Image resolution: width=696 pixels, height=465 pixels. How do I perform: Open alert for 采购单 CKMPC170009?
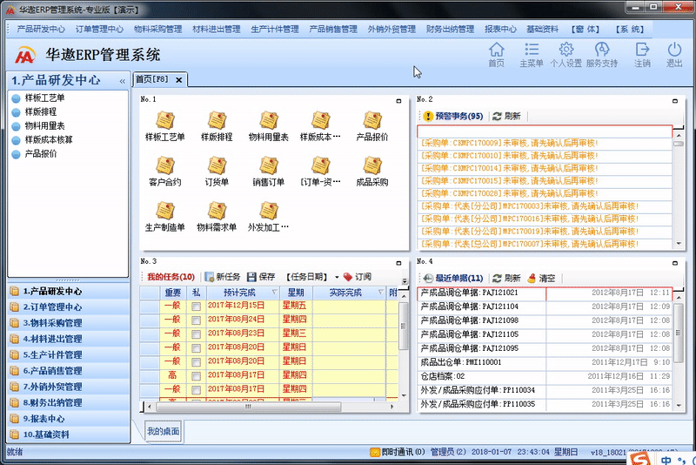point(545,144)
